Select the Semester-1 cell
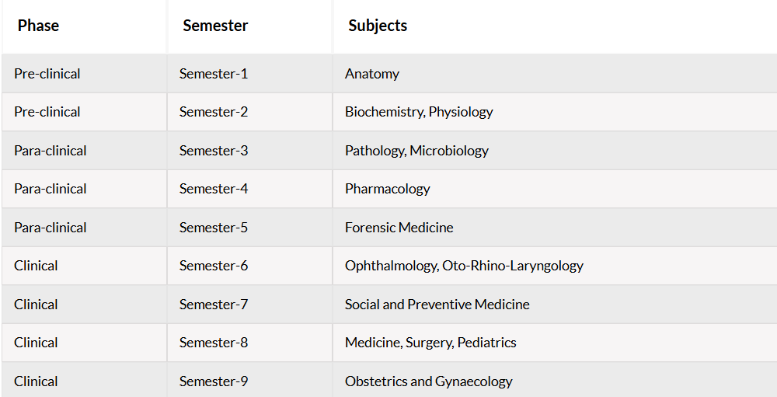This screenshot has height=397, width=777. 249,73
